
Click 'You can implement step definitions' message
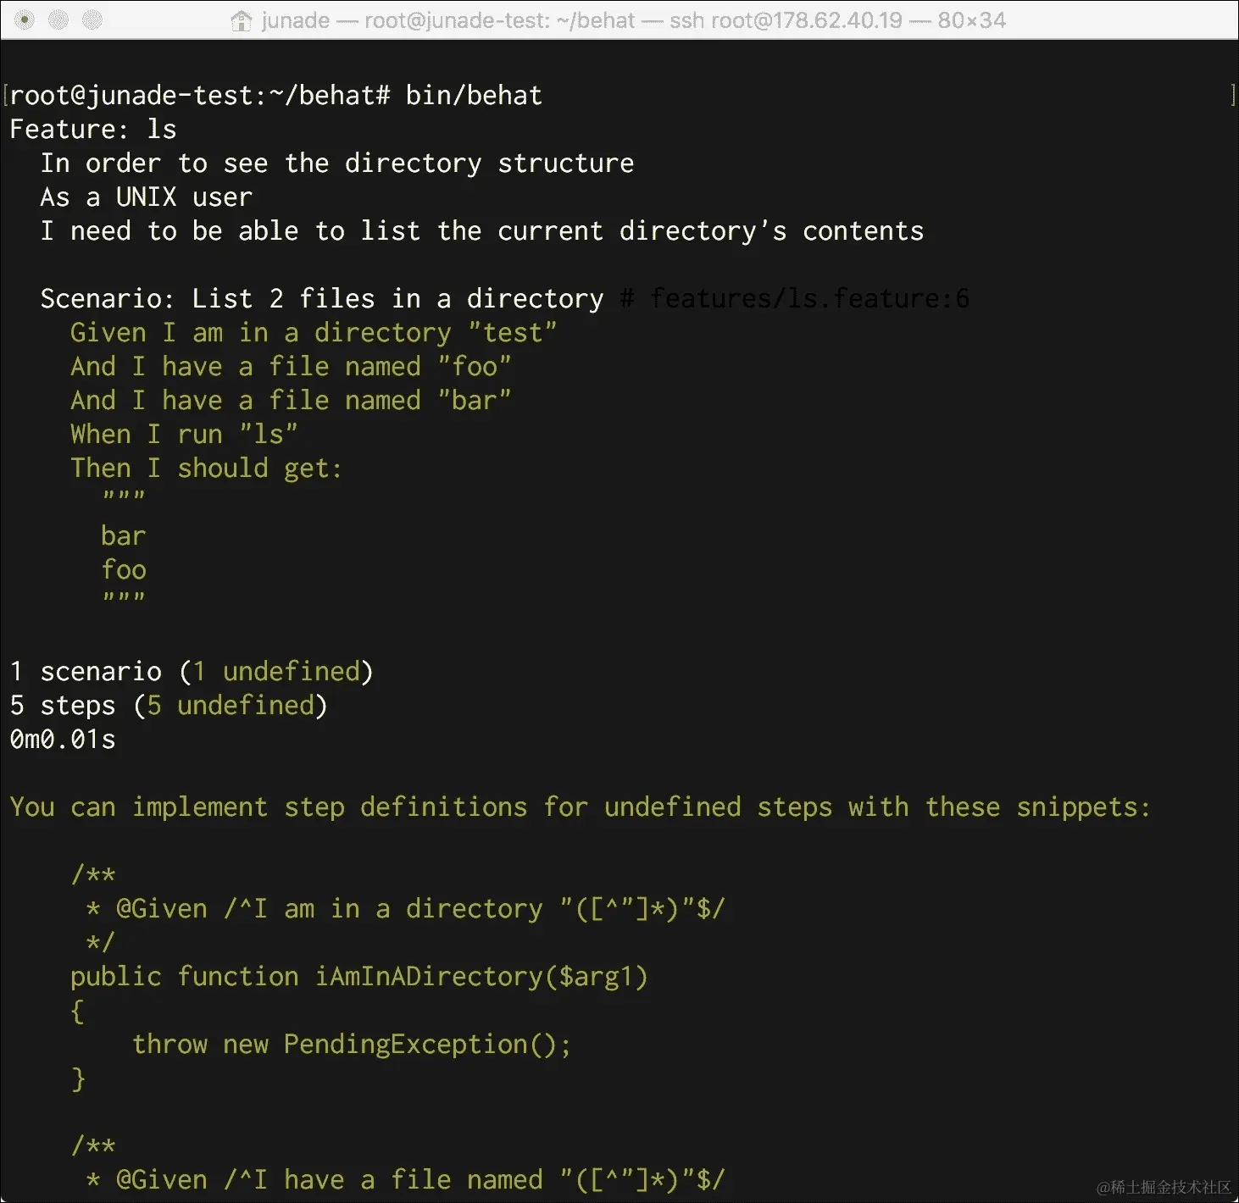click(x=581, y=807)
